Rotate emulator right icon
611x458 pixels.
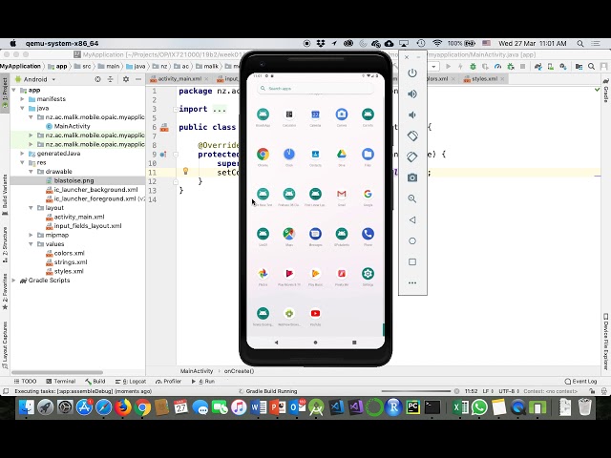tap(412, 156)
